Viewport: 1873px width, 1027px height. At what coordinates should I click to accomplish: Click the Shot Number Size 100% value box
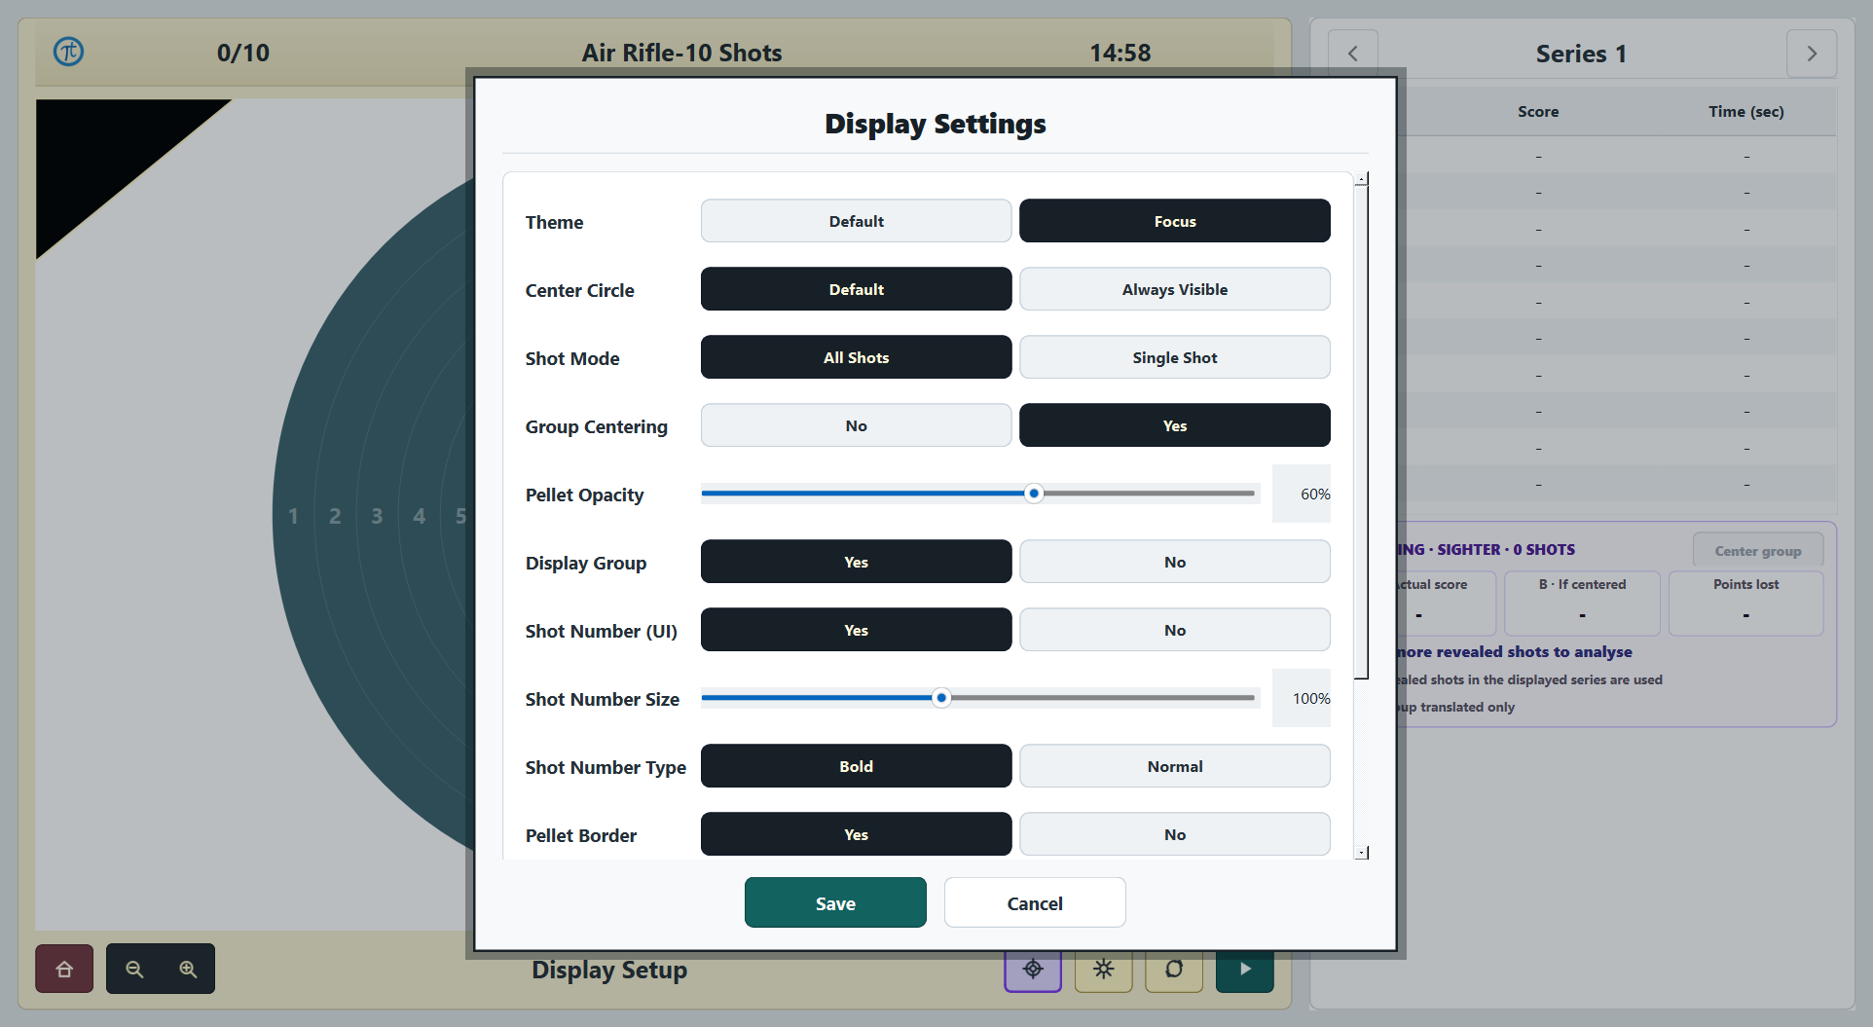(x=1302, y=698)
